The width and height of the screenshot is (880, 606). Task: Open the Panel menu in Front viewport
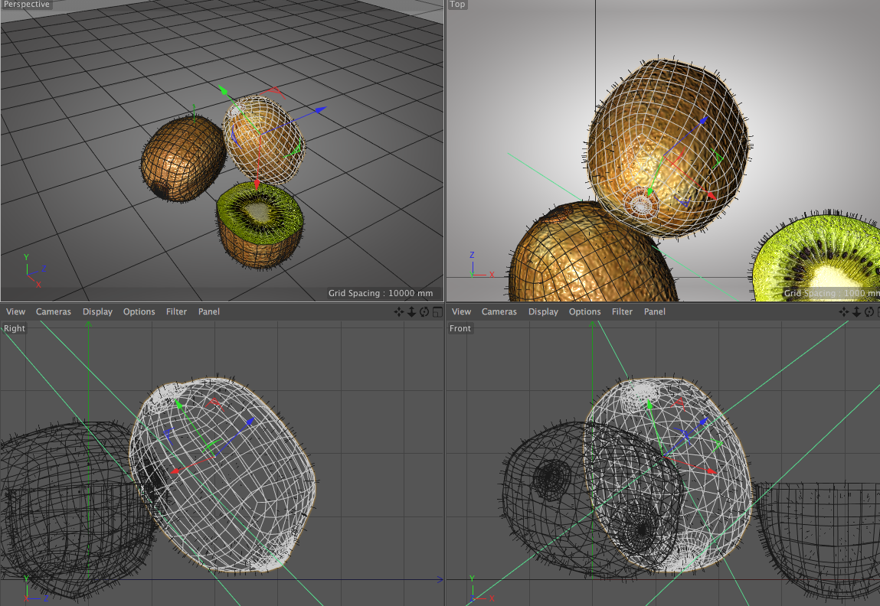[654, 311]
